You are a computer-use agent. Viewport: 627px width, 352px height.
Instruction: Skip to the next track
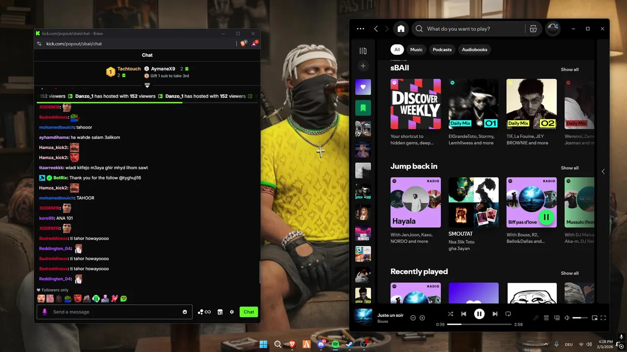click(x=495, y=314)
